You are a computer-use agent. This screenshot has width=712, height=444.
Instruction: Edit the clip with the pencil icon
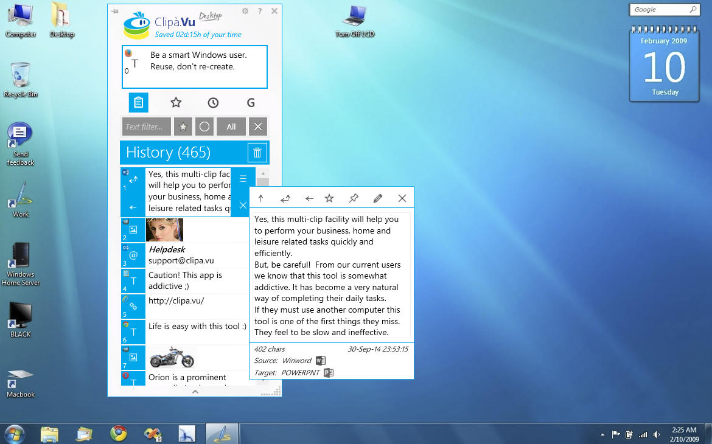tap(377, 198)
